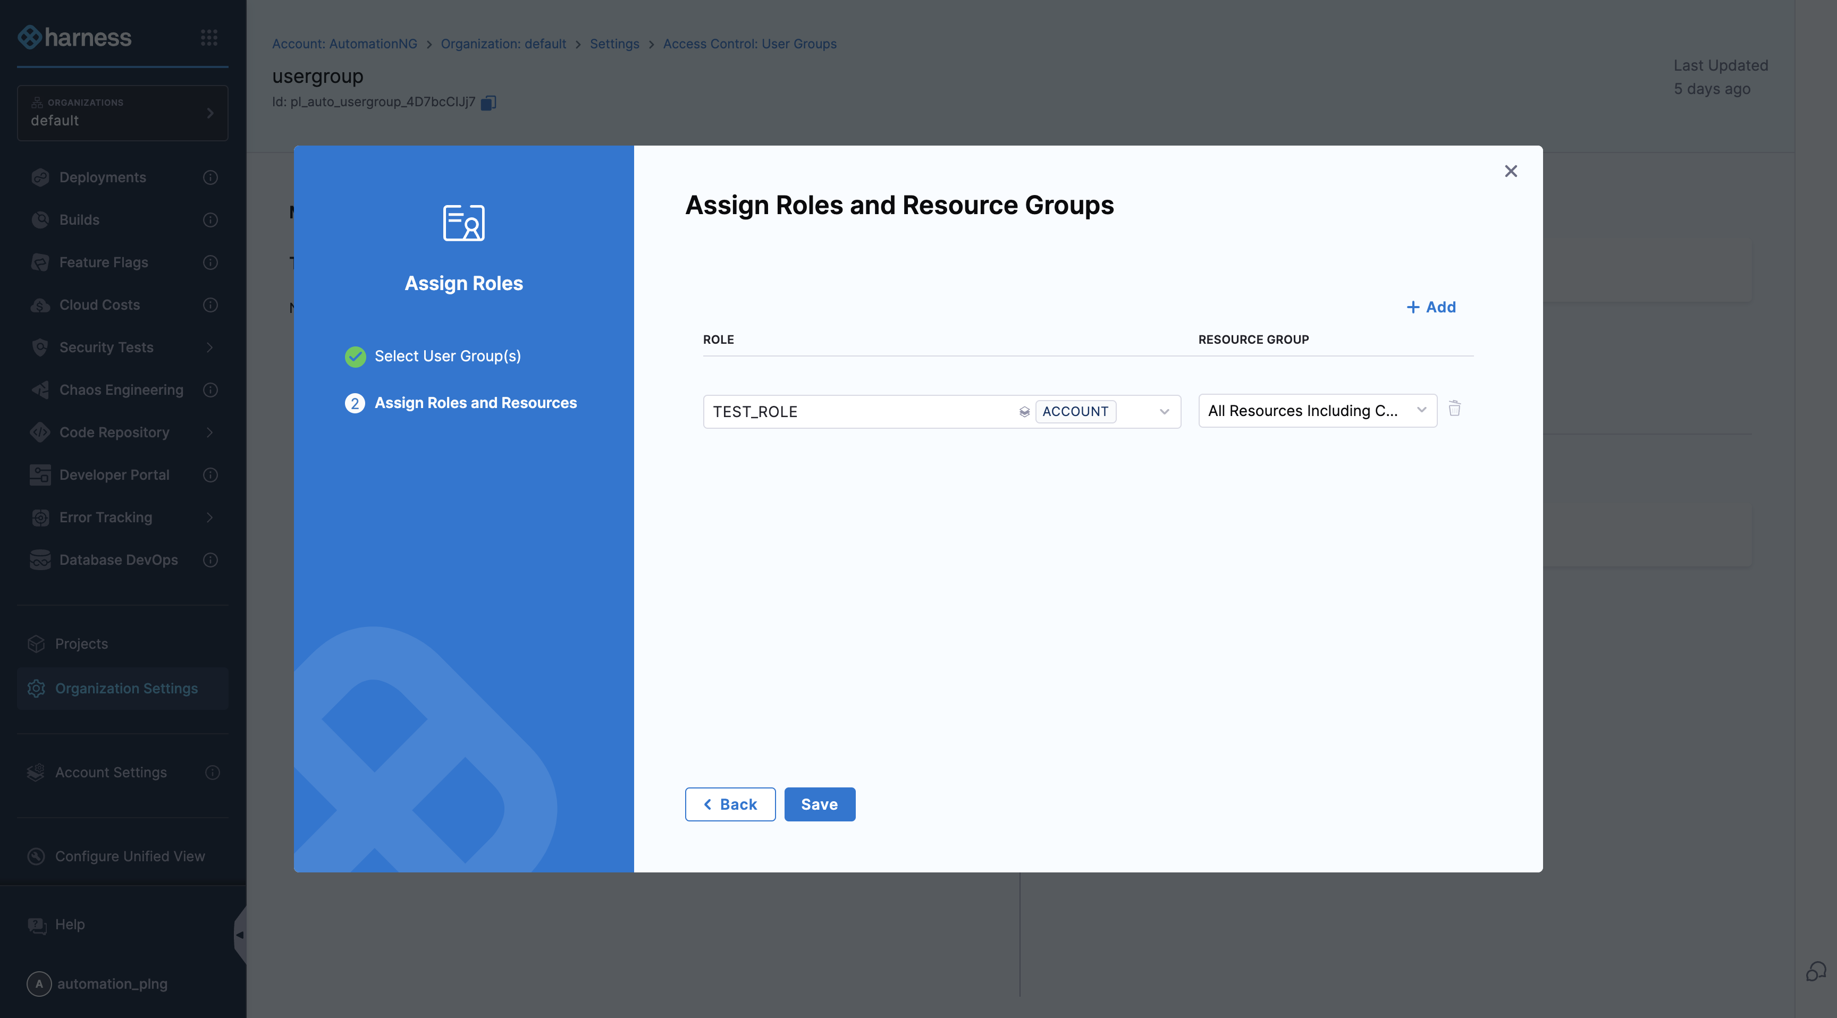Add another role row with + Add
The image size is (1837, 1018).
[x=1430, y=307]
